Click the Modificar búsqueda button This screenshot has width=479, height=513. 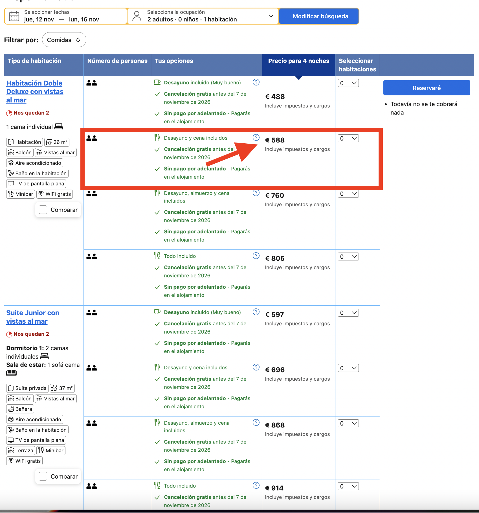[x=319, y=16]
